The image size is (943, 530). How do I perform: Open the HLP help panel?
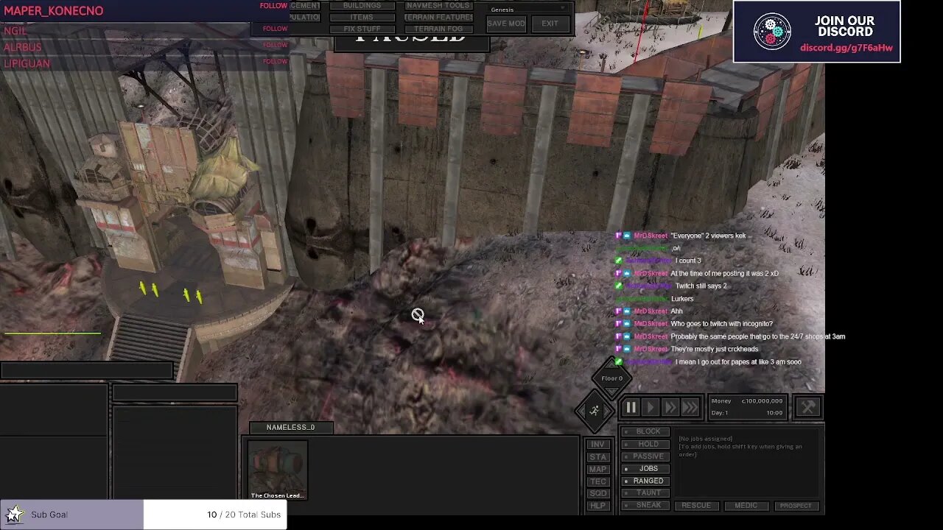(x=597, y=506)
